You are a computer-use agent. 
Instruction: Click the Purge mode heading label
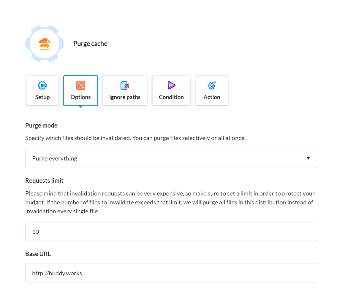pos(41,125)
